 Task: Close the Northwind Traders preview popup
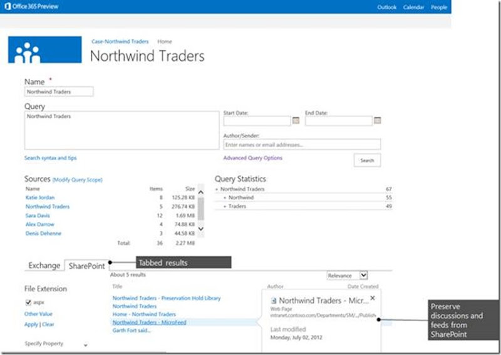click(x=372, y=298)
